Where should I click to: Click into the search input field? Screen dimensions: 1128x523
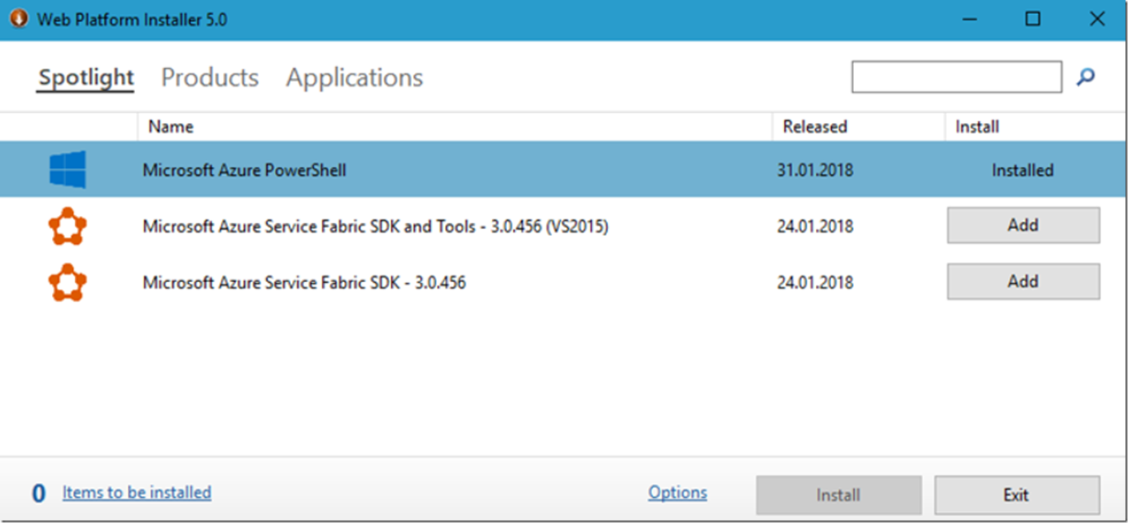click(956, 77)
